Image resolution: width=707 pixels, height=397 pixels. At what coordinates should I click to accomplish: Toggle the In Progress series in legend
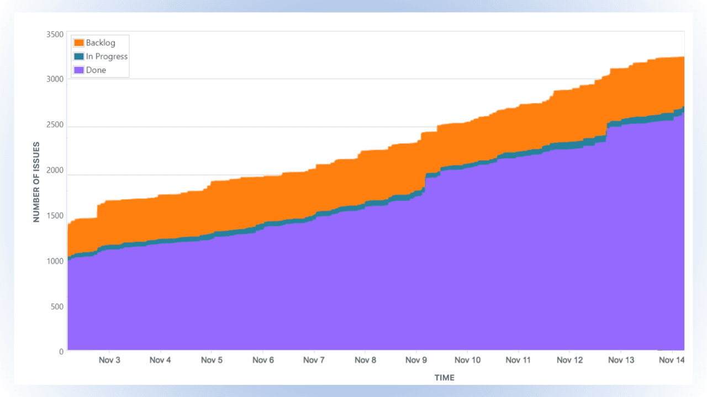click(106, 56)
